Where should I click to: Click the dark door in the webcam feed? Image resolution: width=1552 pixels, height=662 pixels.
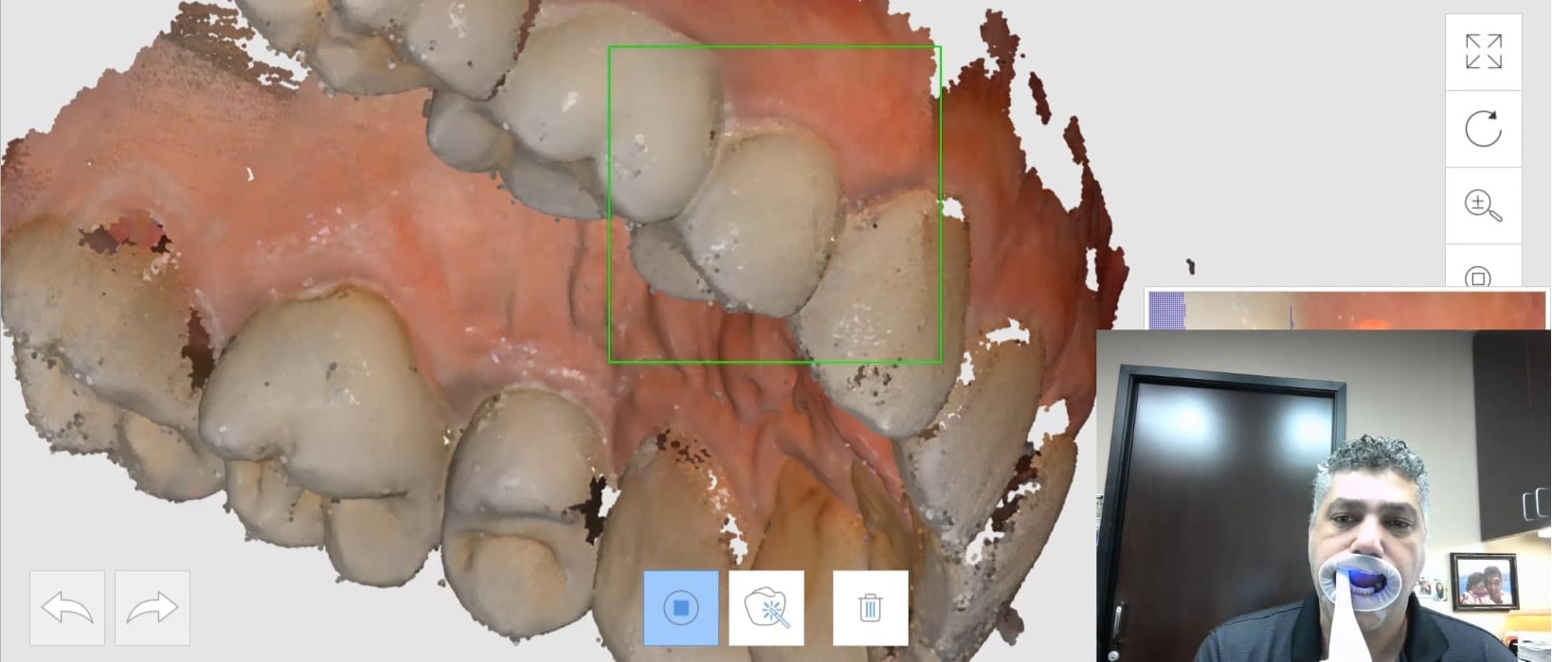pos(1222,492)
